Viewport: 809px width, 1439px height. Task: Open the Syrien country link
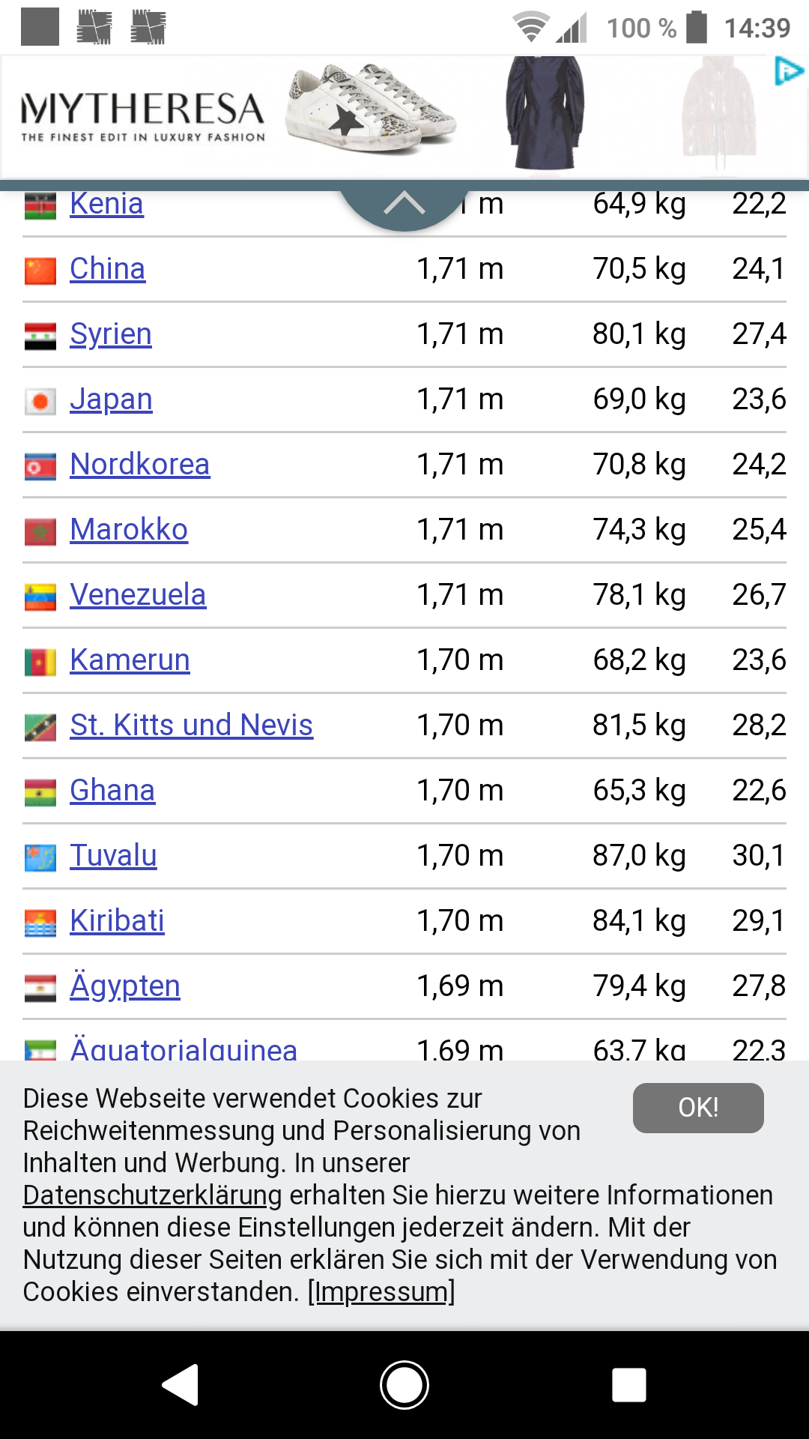click(x=111, y=334)
